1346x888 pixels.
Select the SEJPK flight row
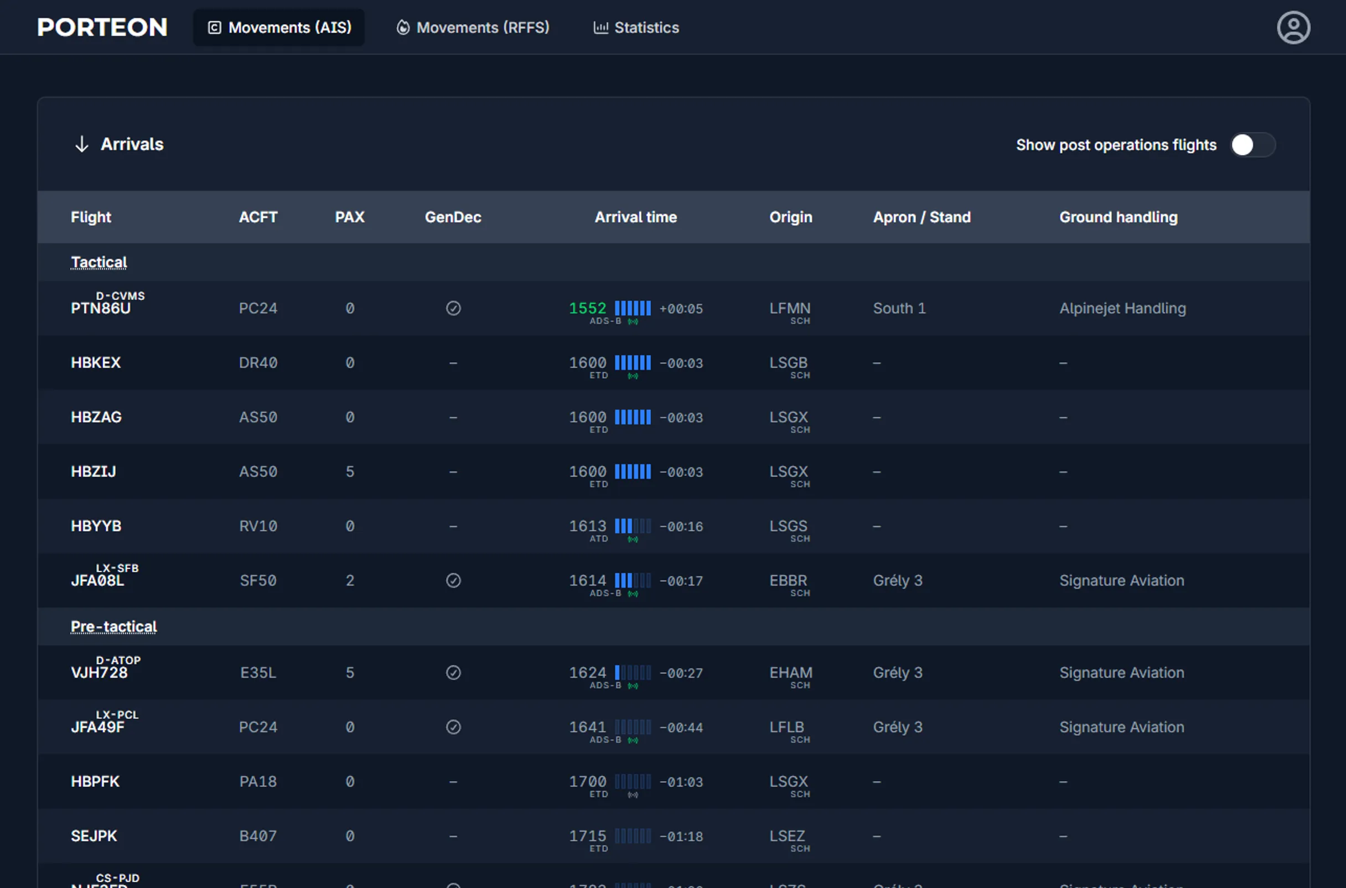[x=94, y=835]
